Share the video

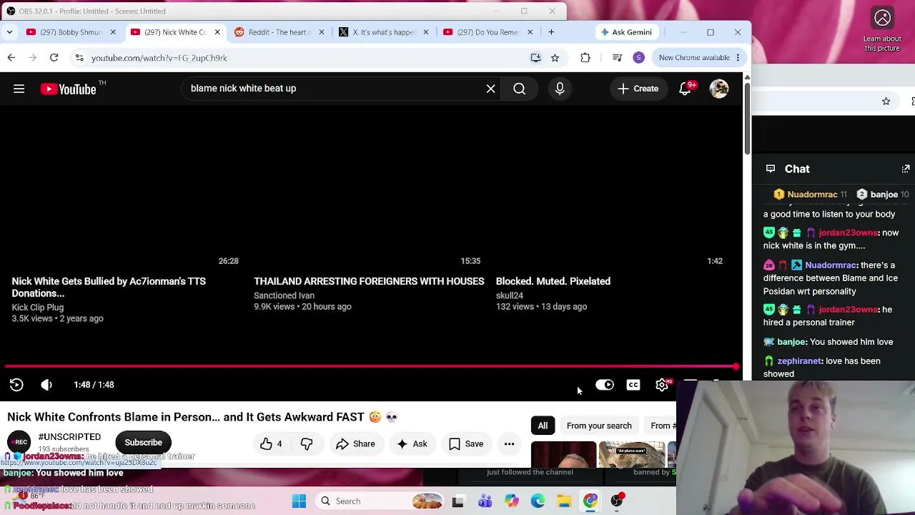tap(355, 444)
